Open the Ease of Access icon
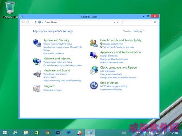The image size is (182, 136). point(94,86)
